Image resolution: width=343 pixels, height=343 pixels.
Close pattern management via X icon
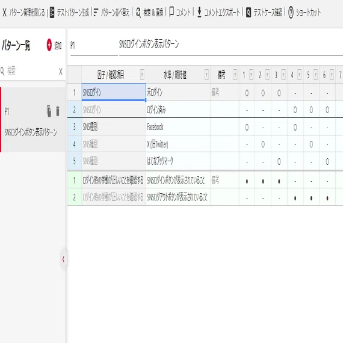click(4, 13)
